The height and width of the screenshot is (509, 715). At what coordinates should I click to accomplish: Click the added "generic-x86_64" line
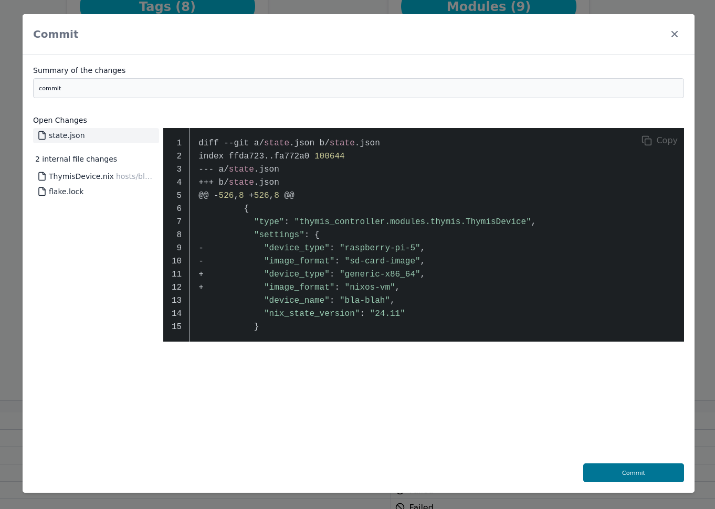(x=312, y=274)
